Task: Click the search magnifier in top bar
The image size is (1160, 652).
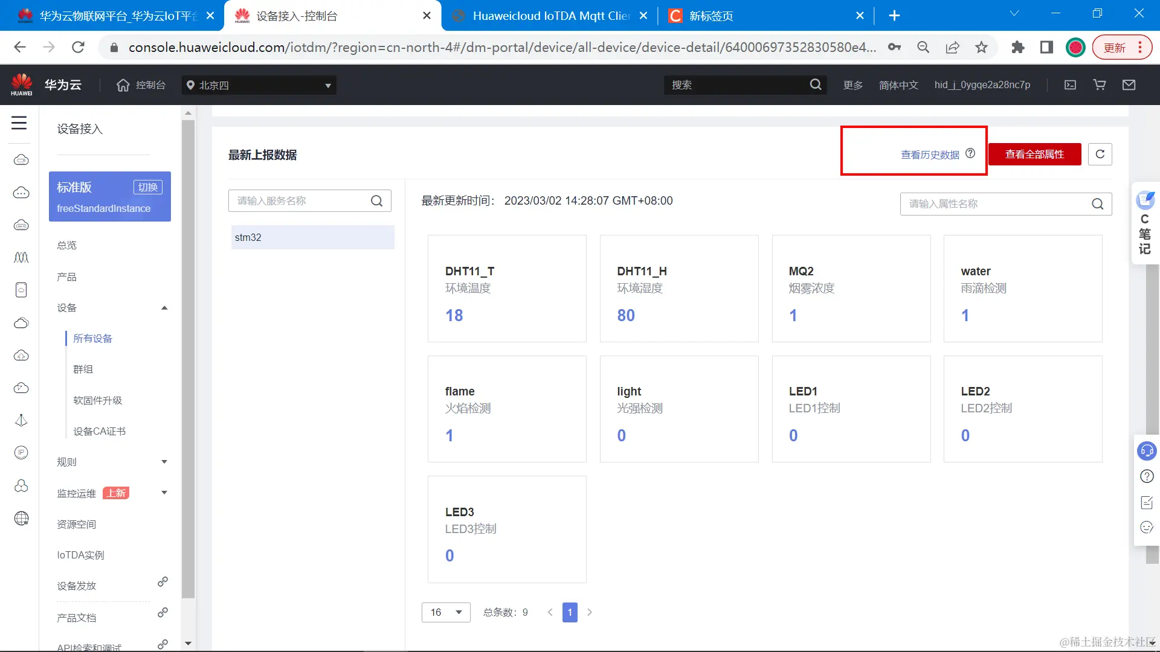Action: (x=816, y=85)
